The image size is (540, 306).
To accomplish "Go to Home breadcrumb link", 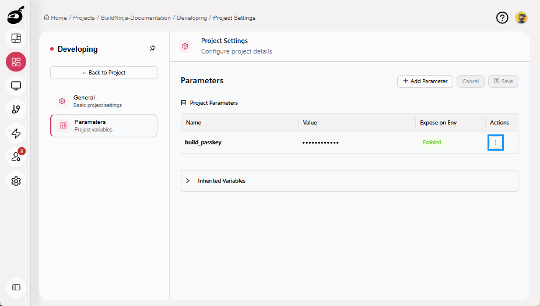I will click(59, 18).
